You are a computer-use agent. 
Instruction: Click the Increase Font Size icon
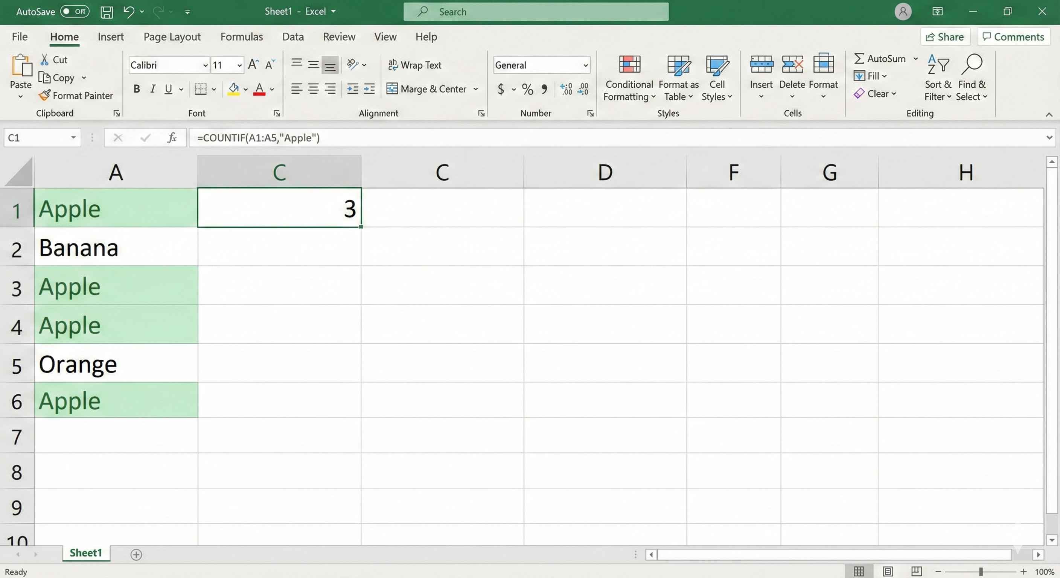click(253, 65)
